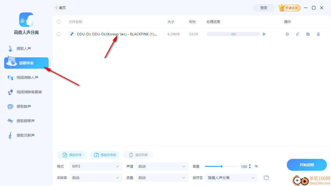This screenshot has width=331, height=186.
Task: Click the 操作 column header
Action: 288,22
